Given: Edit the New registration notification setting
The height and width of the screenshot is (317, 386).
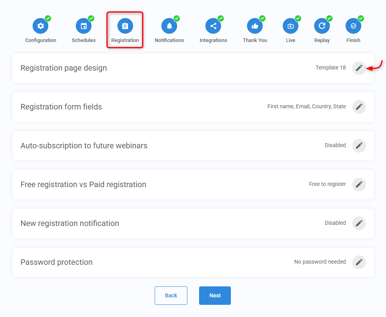Looking at the screenshot, I should tap(359, 223).
